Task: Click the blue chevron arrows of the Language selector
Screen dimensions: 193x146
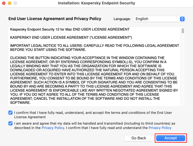Action: pos(182,19)
